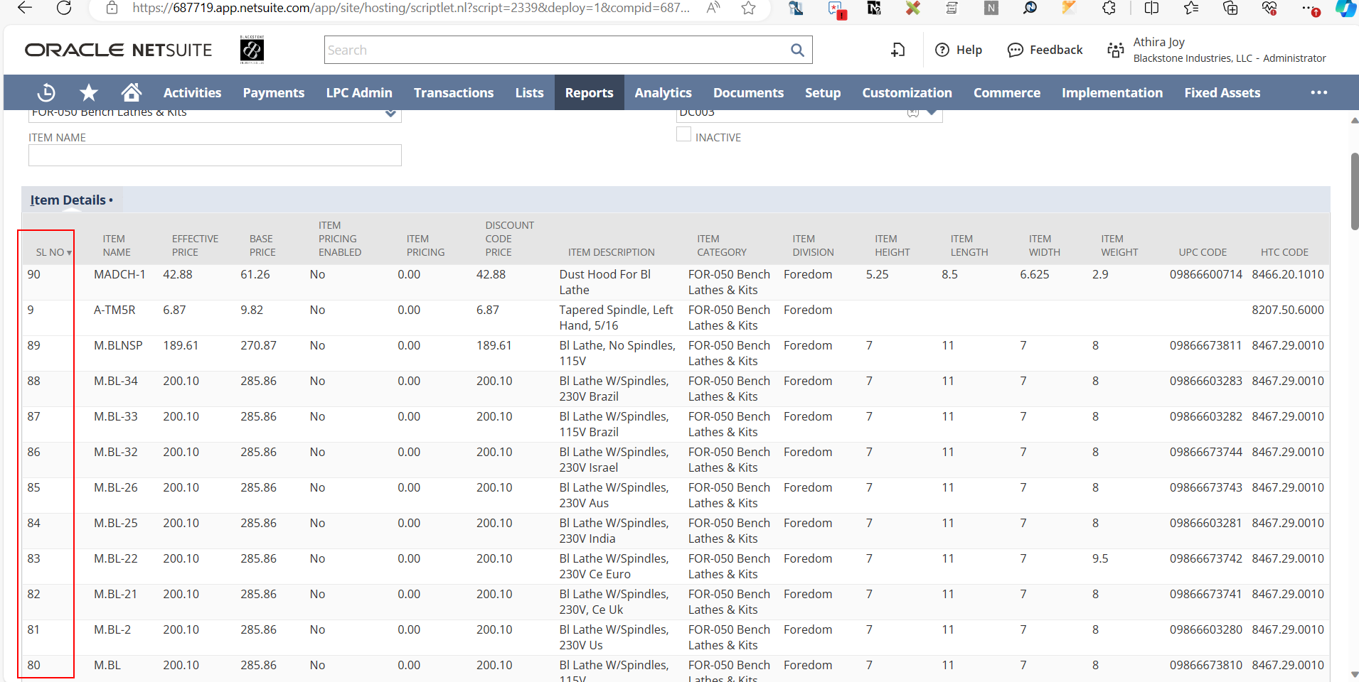The height and width of the screenshot is (682, 1359).
Task: Open the Recent Records history icon
Action: point(46,92)
